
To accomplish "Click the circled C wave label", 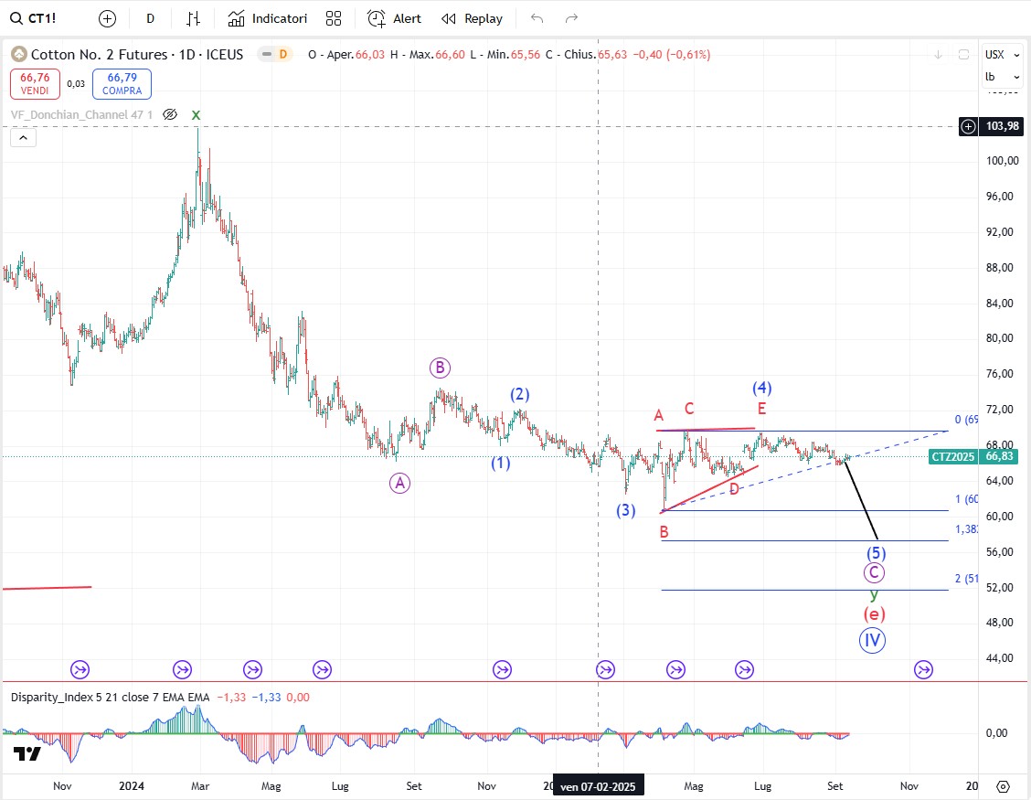I will pyautogui.click(x=874, y=573).
